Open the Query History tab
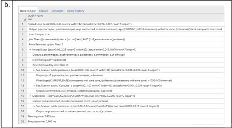Viewport: 232px width, 128px height. [x=75, y=11]
